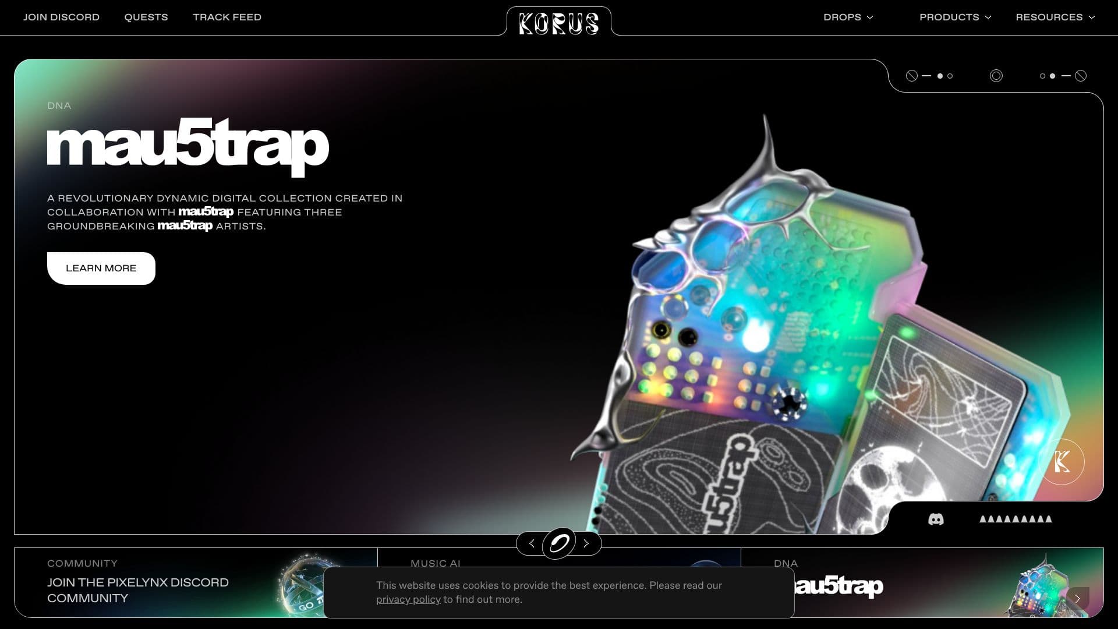Click Join Discord in top navigation

pyautogui.click(x=61, y=17)
